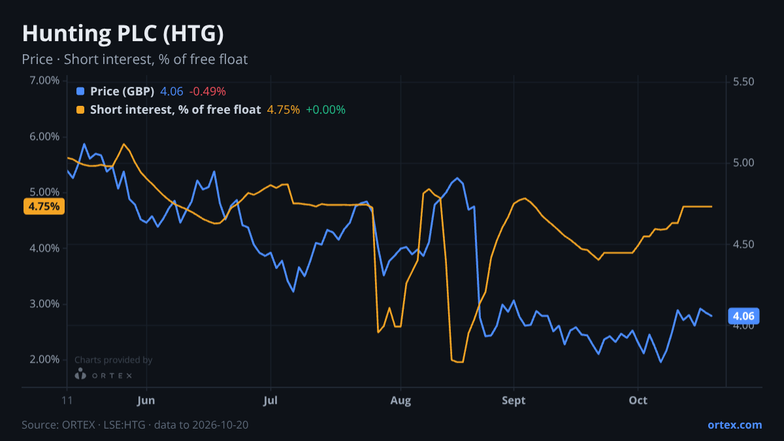Image resolution: width=784 pixels, height=441 pixels.
Task: Click the Oct date axis label
Action: (x=638, y=400)
